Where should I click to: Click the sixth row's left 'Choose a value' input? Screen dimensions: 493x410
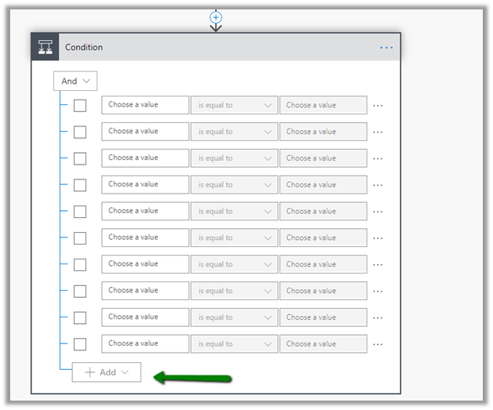[x=145, y=238]
